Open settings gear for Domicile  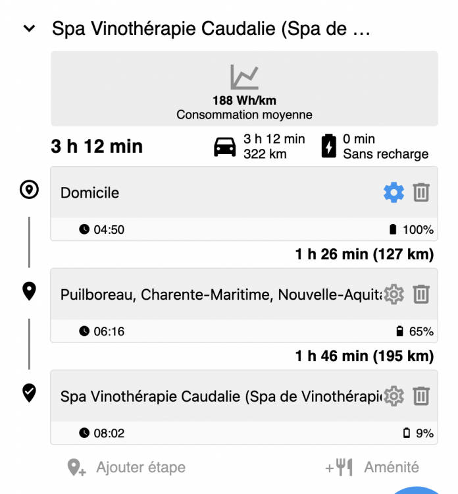coord(394,192)
